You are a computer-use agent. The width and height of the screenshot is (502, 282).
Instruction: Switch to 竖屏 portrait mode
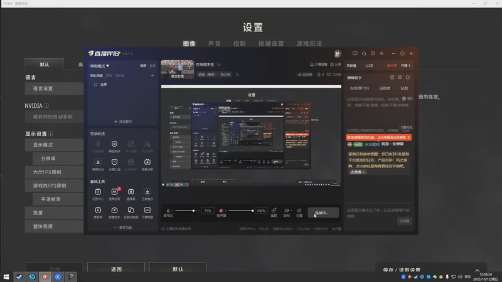tap(152, 66)
